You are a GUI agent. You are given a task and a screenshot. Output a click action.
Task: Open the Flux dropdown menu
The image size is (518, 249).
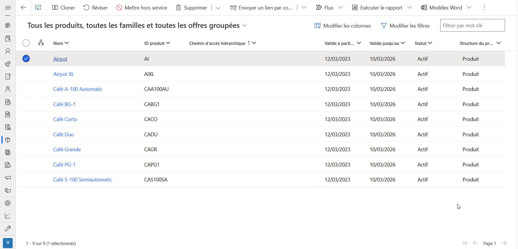pos(329,8)
